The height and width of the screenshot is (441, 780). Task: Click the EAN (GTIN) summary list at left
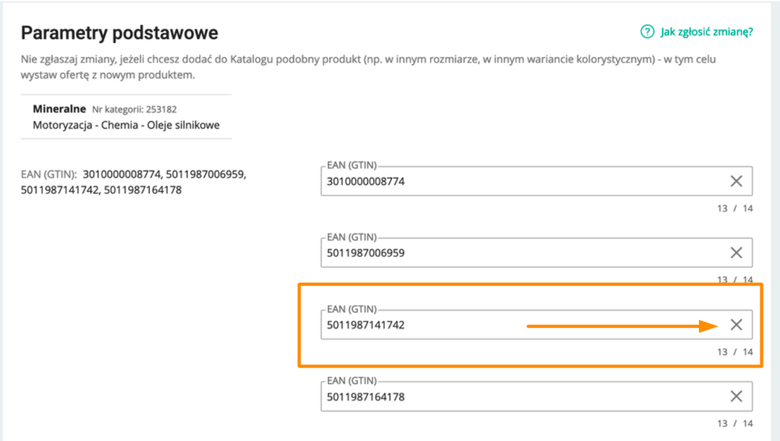(134, 182)
